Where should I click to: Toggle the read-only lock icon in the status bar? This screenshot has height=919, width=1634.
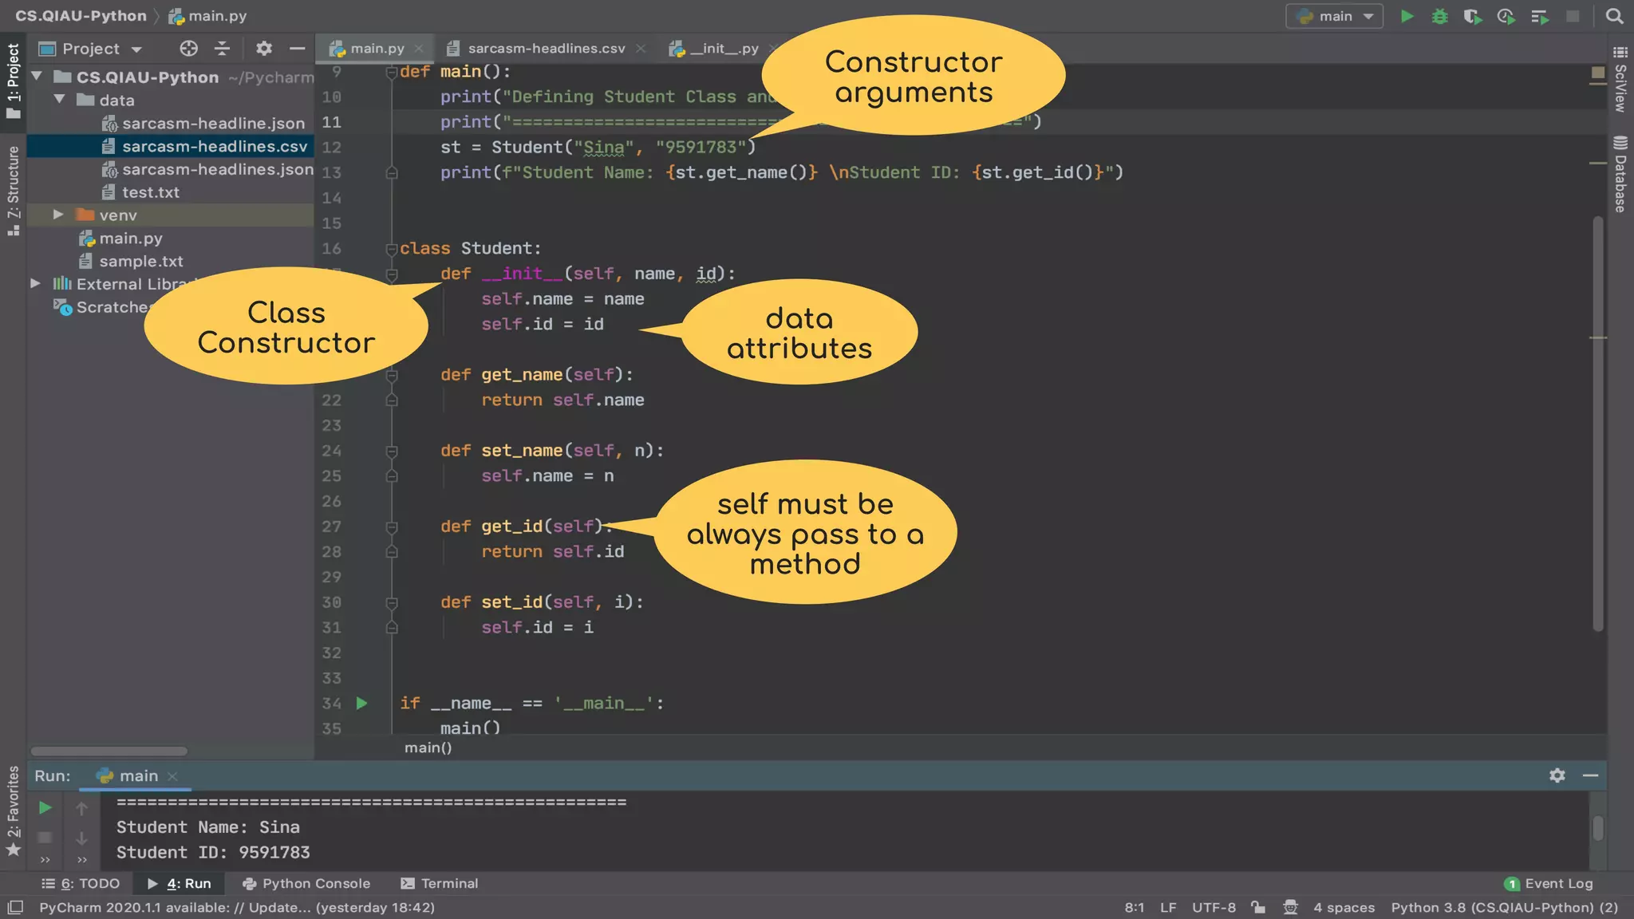(x=1258, y=907)
